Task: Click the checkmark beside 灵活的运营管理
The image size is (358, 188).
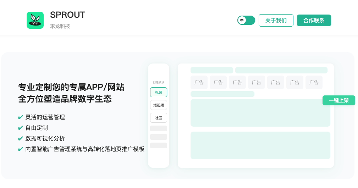Action: click(20, 117)
